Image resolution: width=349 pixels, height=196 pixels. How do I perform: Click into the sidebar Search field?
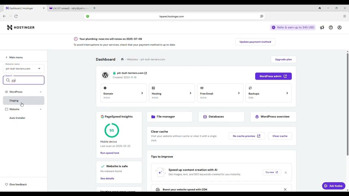pos(23,80)
